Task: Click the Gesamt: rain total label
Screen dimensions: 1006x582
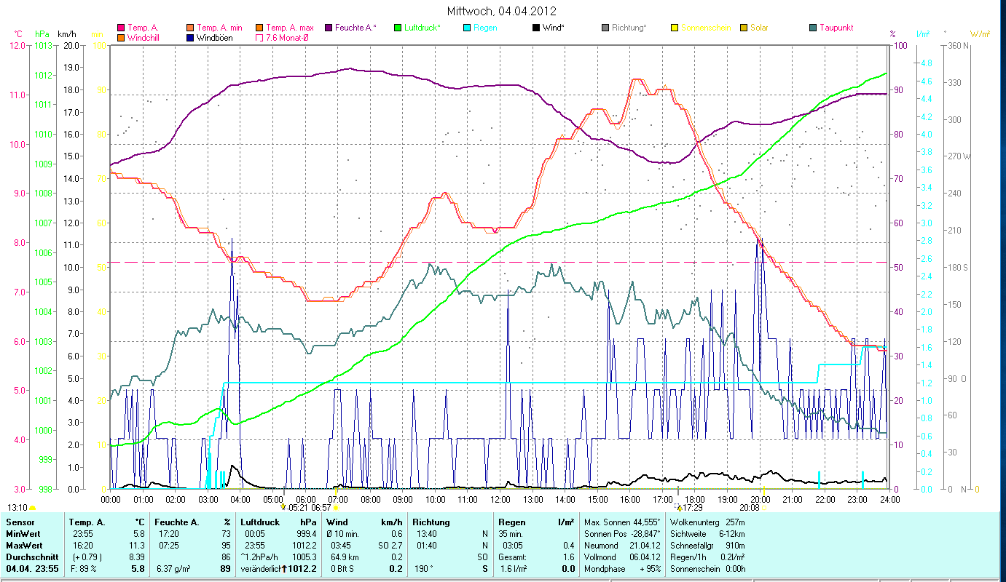Action: 512,557
